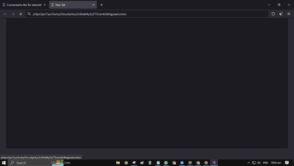Open the Paint palette taskbar icon
The width and height of the screenshot is (294, 166).
[142, 163]
